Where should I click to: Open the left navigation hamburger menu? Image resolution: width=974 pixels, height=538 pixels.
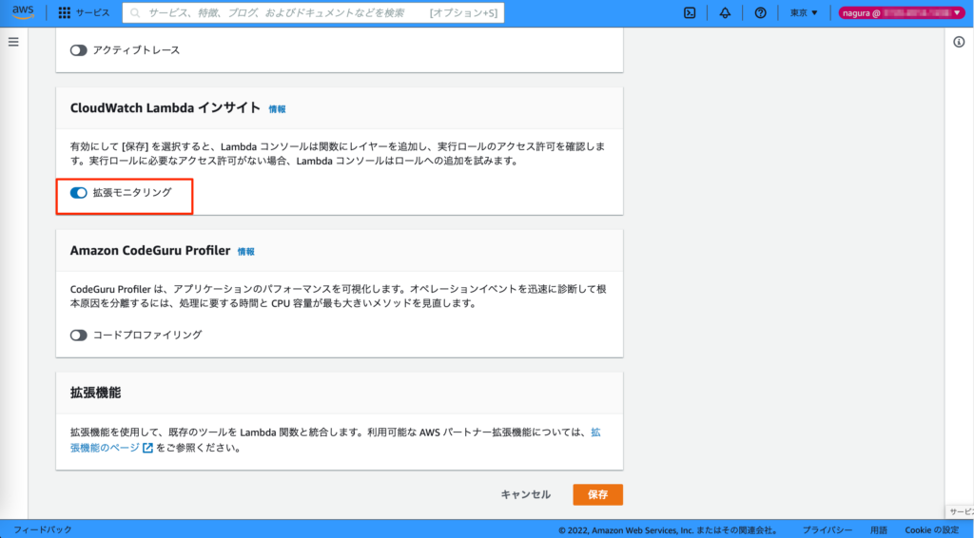(x=13, y=42)
